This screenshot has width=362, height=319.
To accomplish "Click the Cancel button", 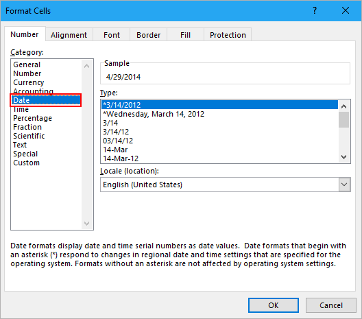I will [x=331, y=305].
